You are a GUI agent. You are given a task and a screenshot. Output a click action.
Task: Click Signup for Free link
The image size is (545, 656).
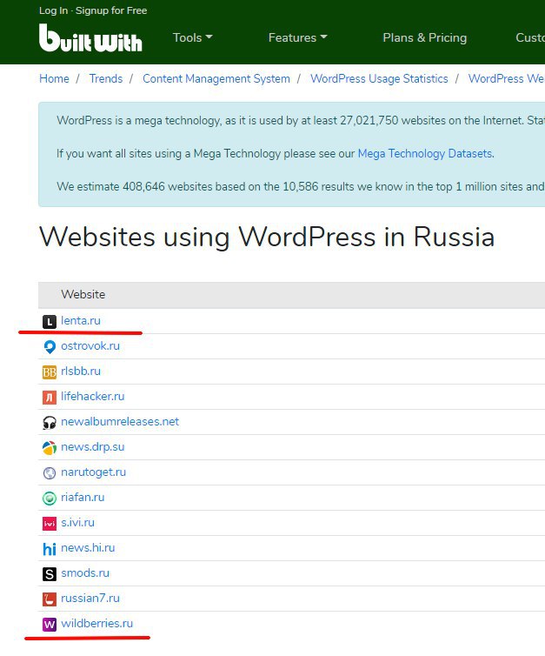[x=111, y=10]
